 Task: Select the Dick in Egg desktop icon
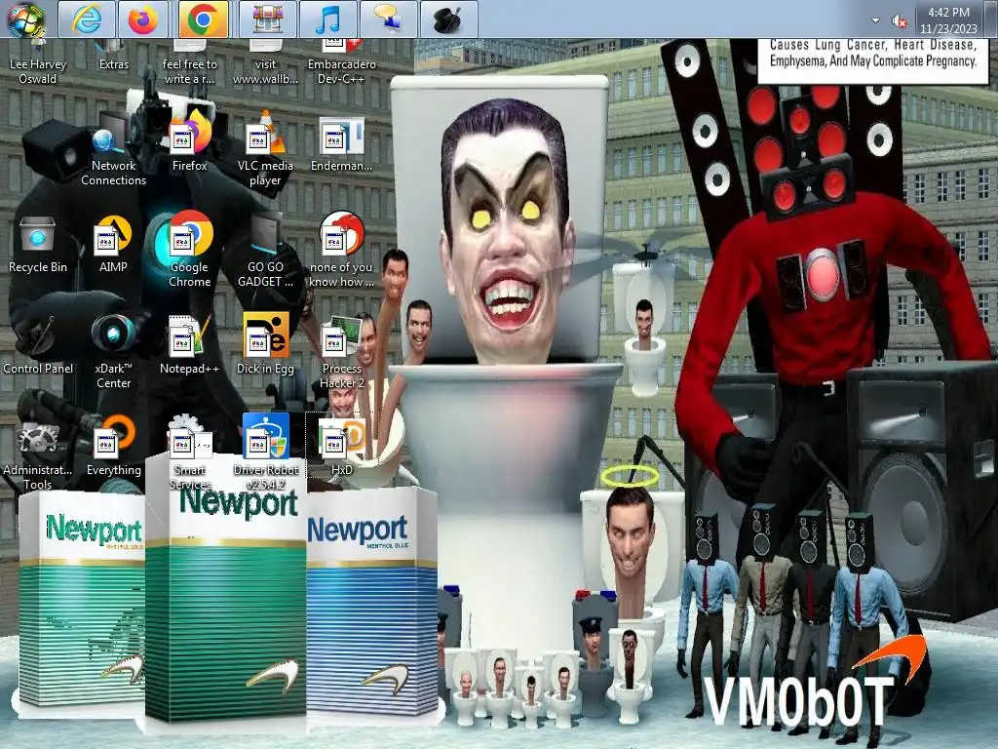[x=265, y=344]
